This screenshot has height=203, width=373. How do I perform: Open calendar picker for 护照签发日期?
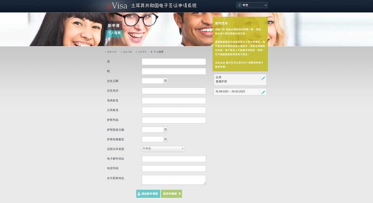click(165, 129)
